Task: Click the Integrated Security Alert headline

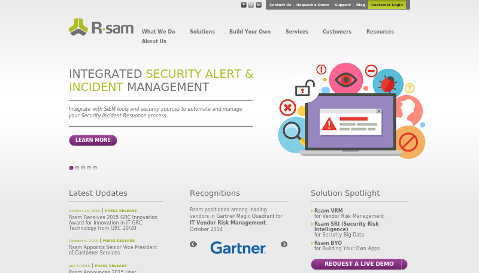Action: pos(161,80)
